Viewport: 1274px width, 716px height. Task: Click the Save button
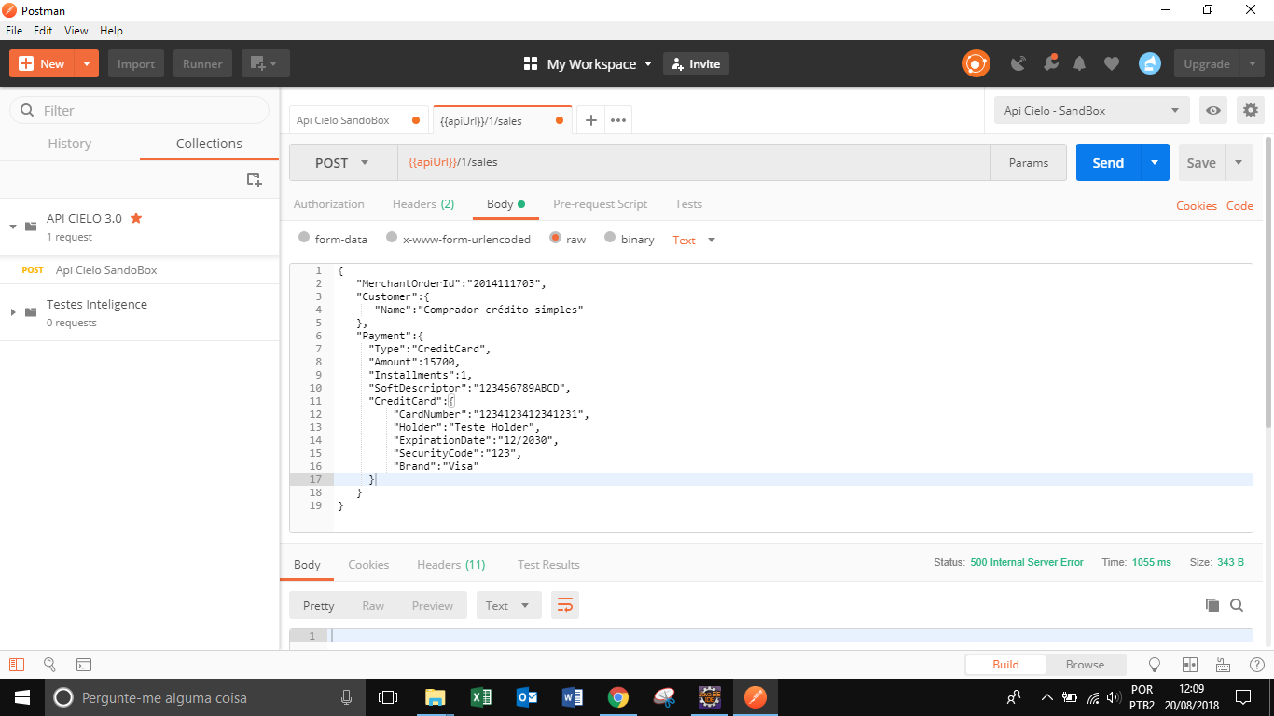[x=1201, y=162]
